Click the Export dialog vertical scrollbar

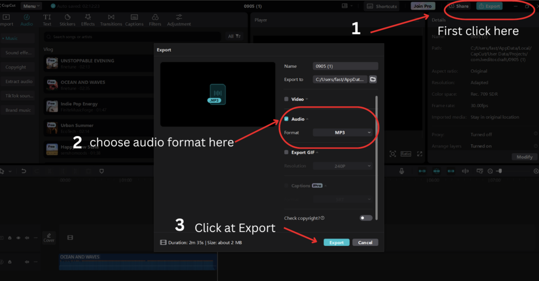376,158
